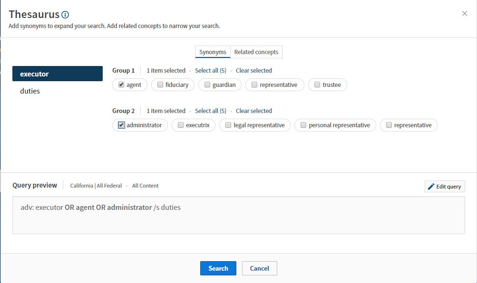The height and width of the screenshot is (283, 477).
Task: Select the executor term in sidebar
Action: (x=57, y=74)
